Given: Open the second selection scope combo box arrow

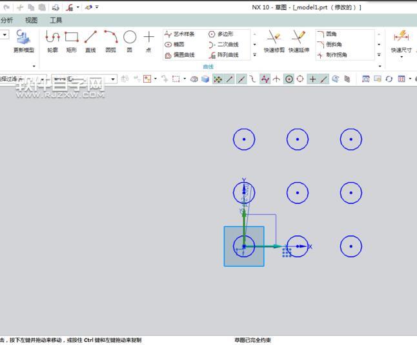Looking at the screenshot, I should point(113,79).
